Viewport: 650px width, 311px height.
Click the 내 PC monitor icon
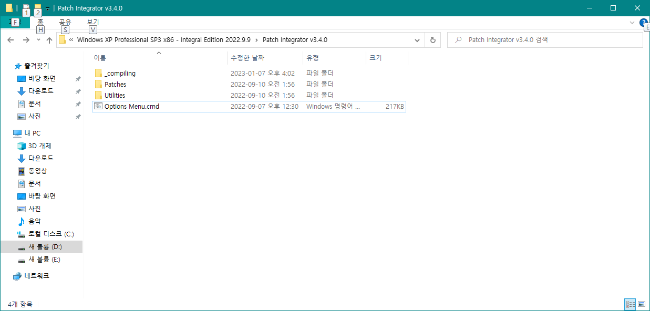pos(17,133)
